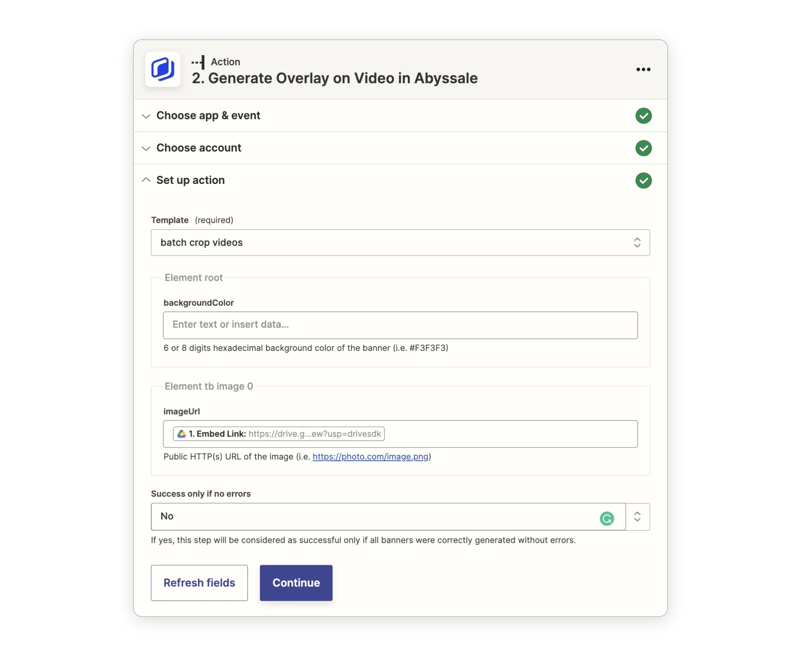801x657 pixels.
Task: Click the Success only if no errors field showing No
Action: coord(388,517)
